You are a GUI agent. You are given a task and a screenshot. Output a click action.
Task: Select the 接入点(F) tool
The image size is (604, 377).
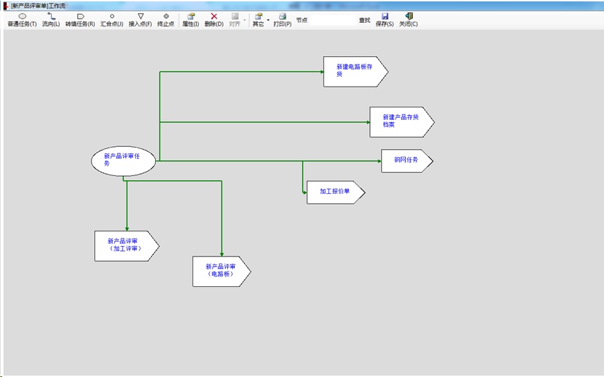pos(141,19)
